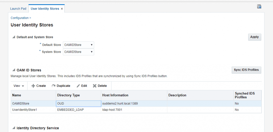Collapse the OAM ID Stores section
273x132 pixels.
pos(13,70)
